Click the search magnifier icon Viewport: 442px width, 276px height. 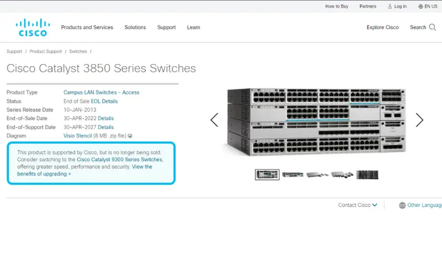pos(433,27)
